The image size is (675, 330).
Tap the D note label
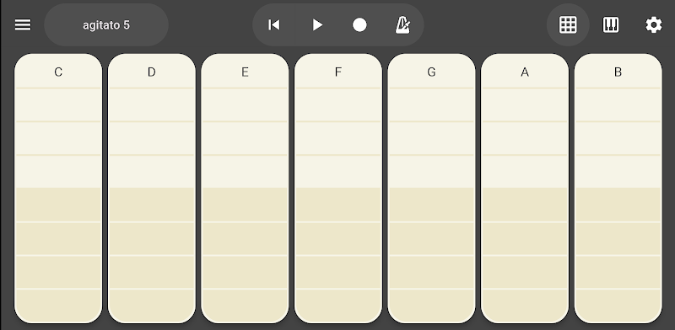pos(152,72)
